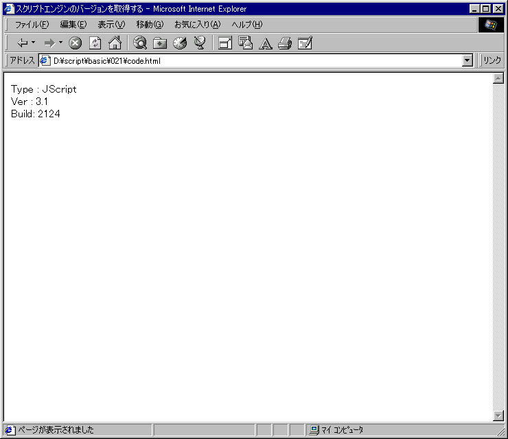Click the 'Type : JScript' text line
Image resolution: width=508 pixels, height=439 pixels.
[x=44, y=89]
